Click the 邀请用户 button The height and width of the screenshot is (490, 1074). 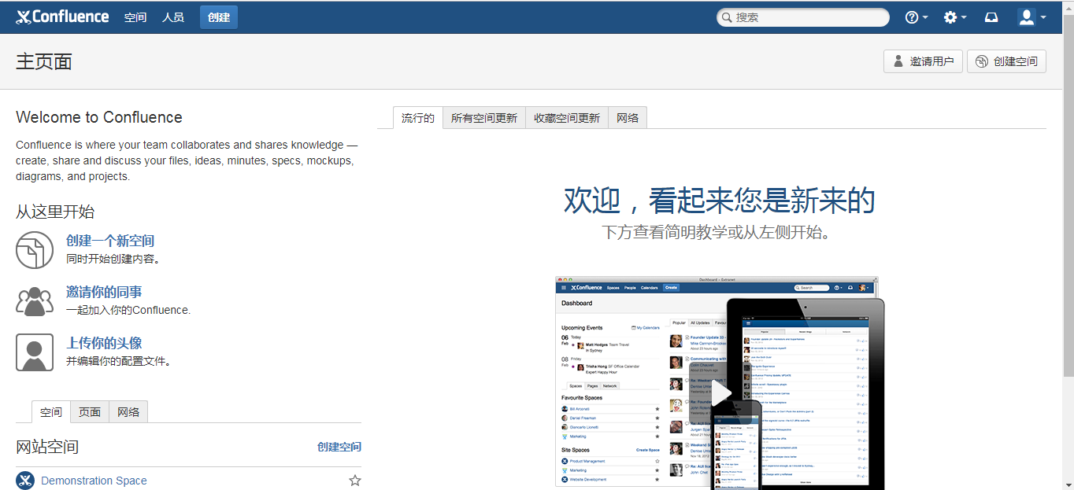(924, 61)
